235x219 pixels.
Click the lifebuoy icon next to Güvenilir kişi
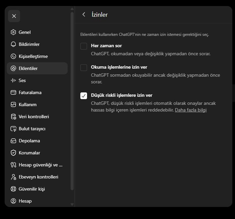[13, 189]
